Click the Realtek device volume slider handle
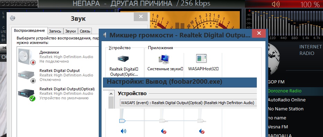 point(122,121)
